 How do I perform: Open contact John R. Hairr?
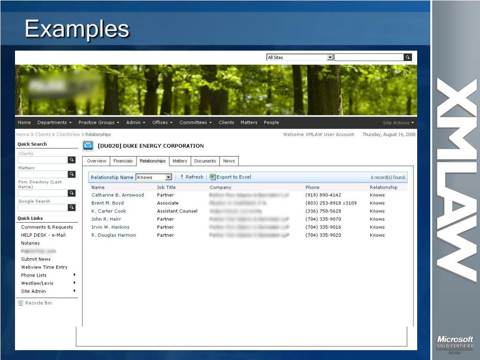click(106, 219)
